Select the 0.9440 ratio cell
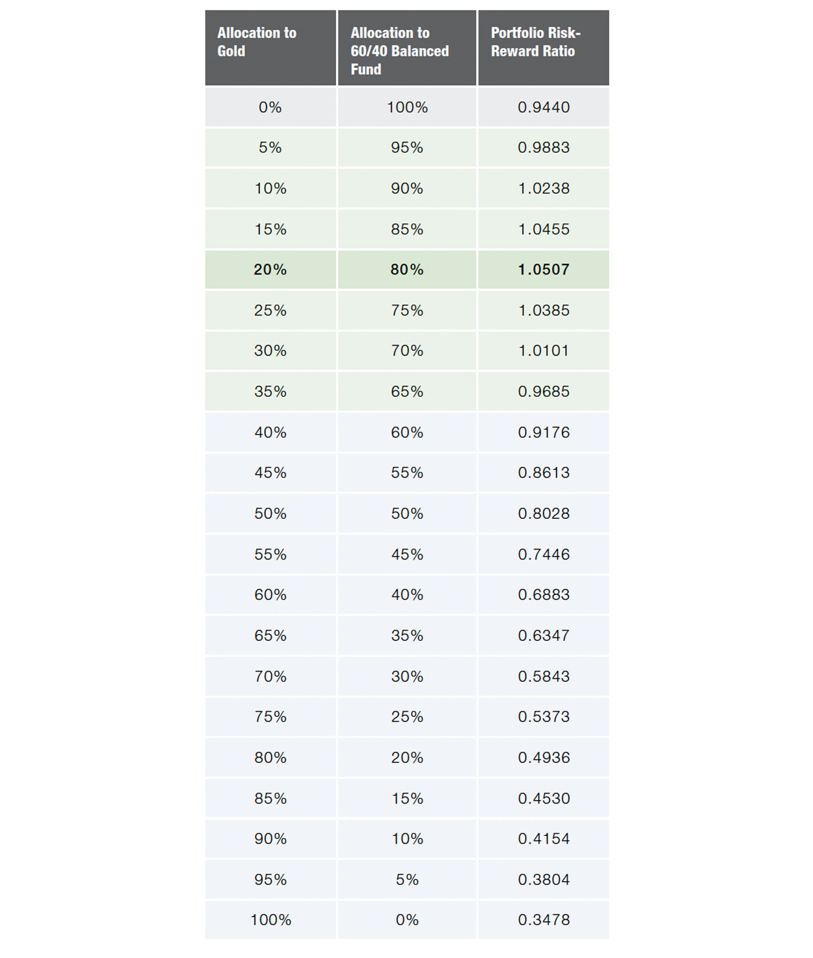 [544, 107]
